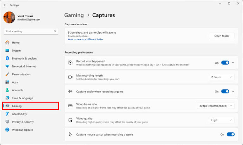
Task: Click the Privacy & security shield icon
Action: (x=7, y=122)
